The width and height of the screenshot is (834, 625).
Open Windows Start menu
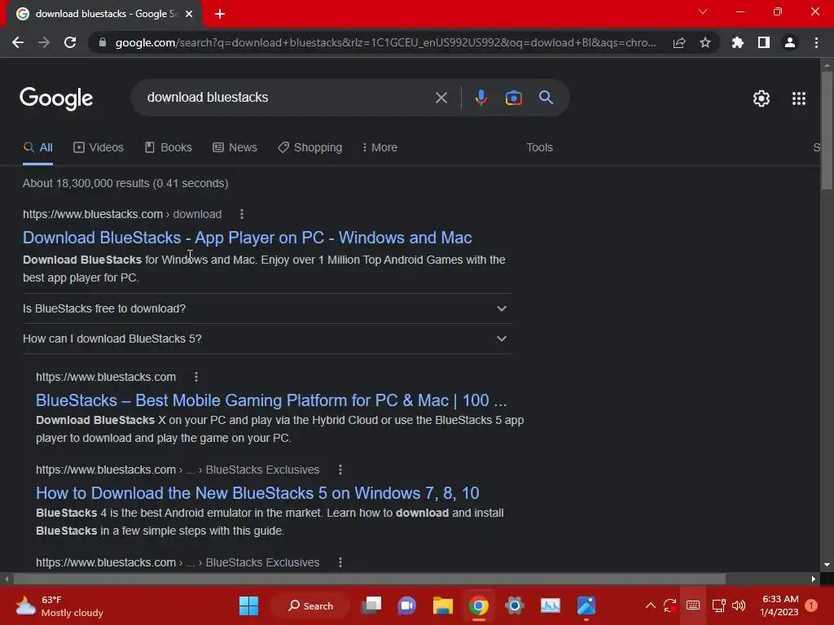248,605
